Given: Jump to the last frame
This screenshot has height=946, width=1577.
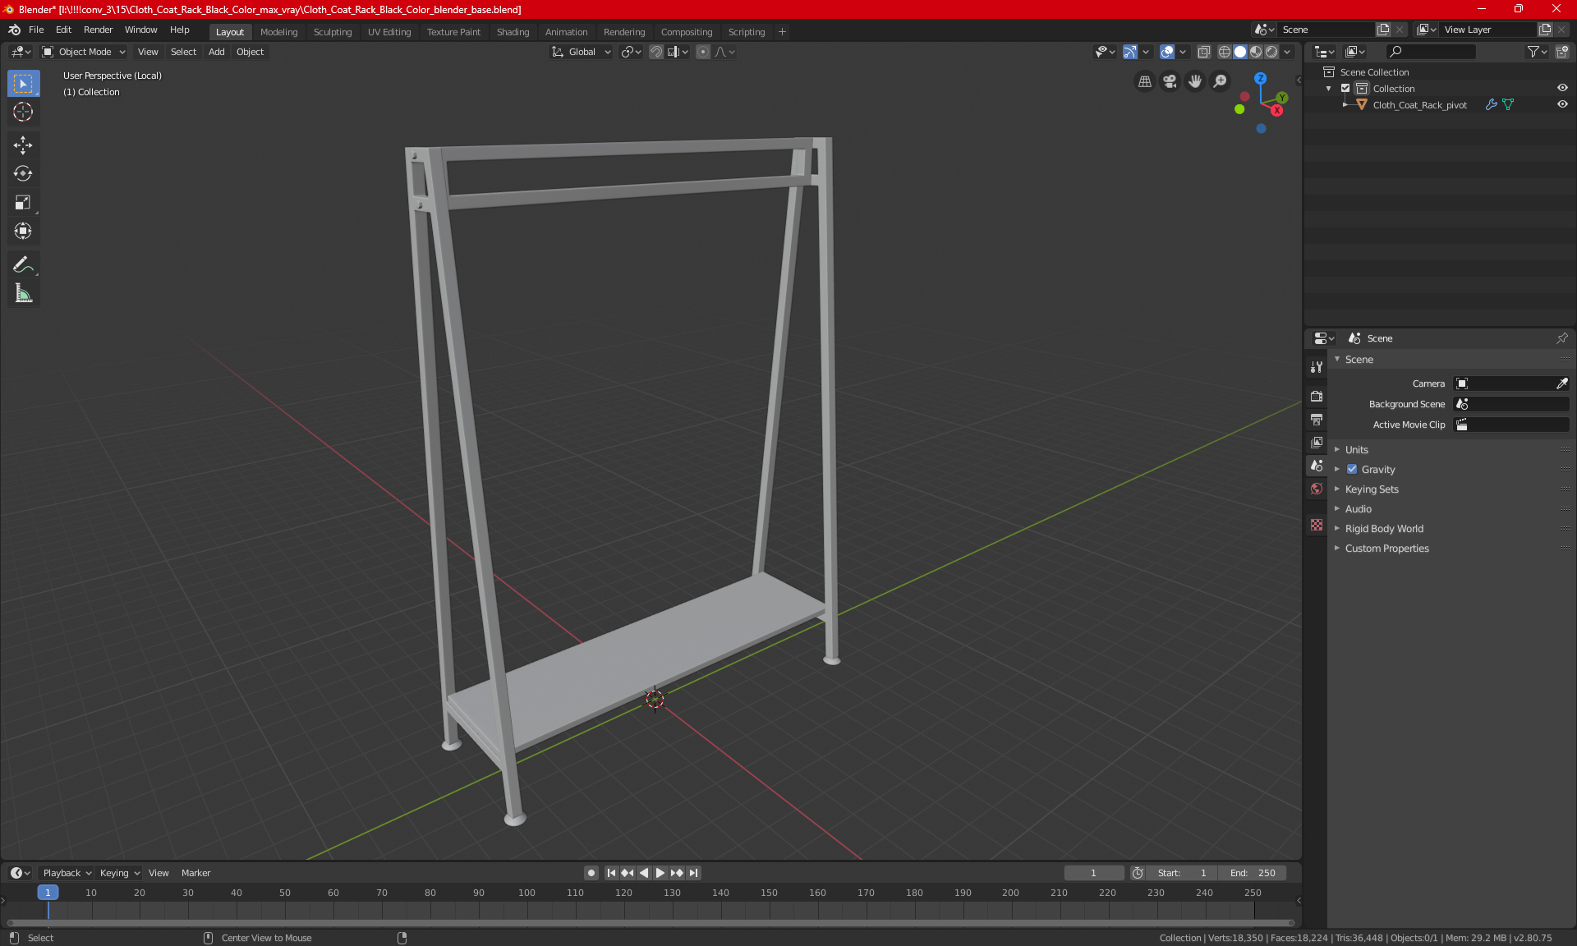Looking at the screenshot, I should click(694, 873).
